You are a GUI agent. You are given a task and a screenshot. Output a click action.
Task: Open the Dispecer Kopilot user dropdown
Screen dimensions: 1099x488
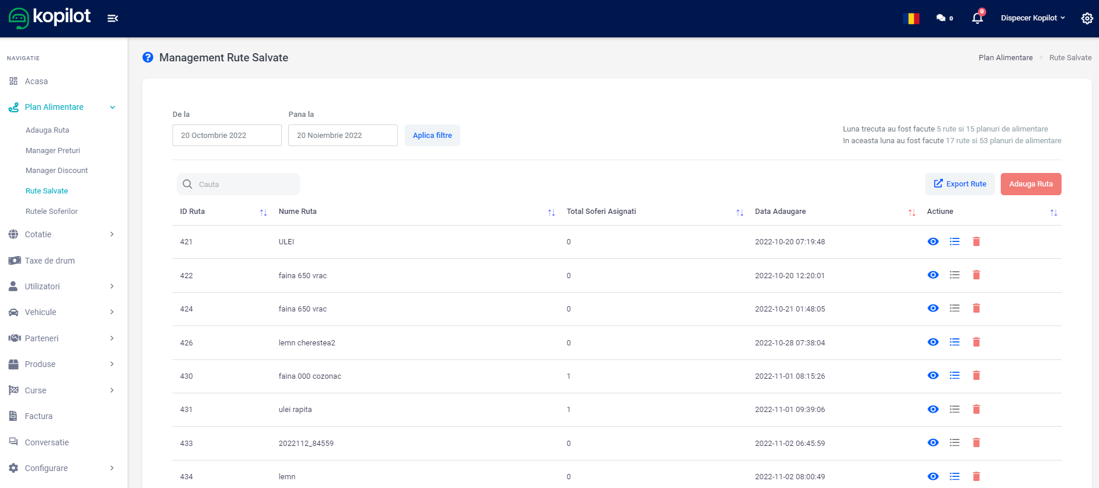click(x=1032, y=18)
